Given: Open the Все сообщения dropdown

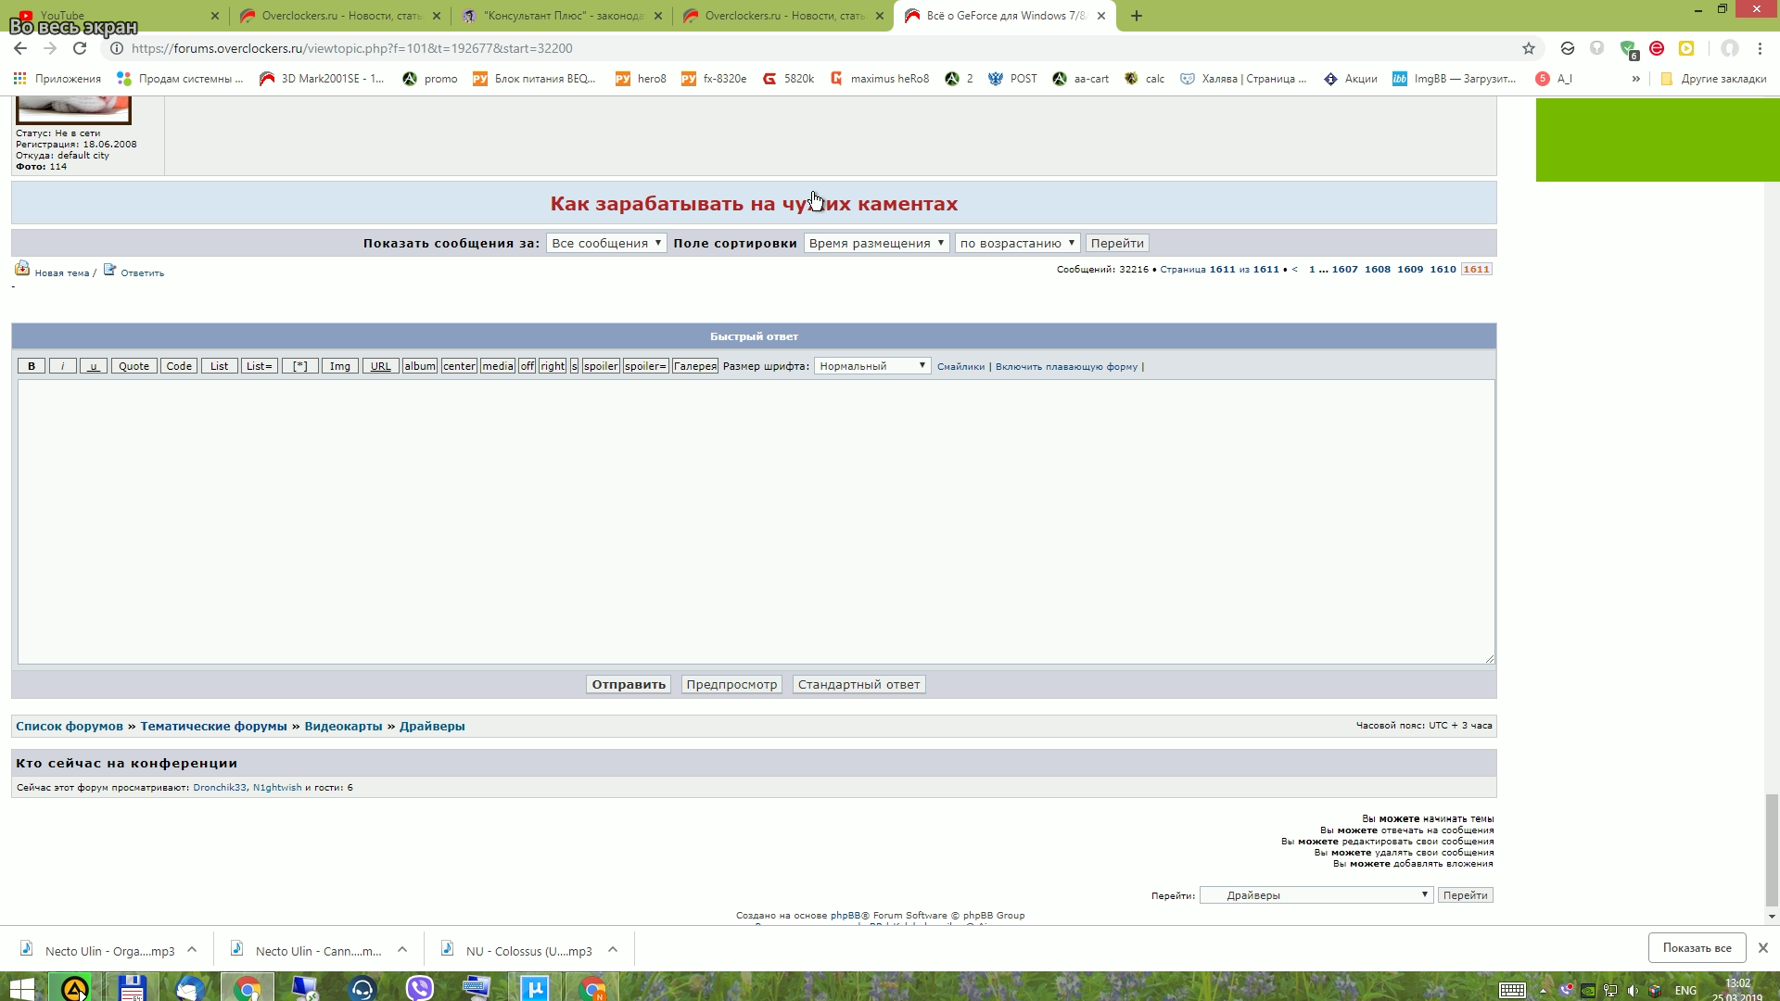Looking at the screenshot, I should (x=605, y=243).
